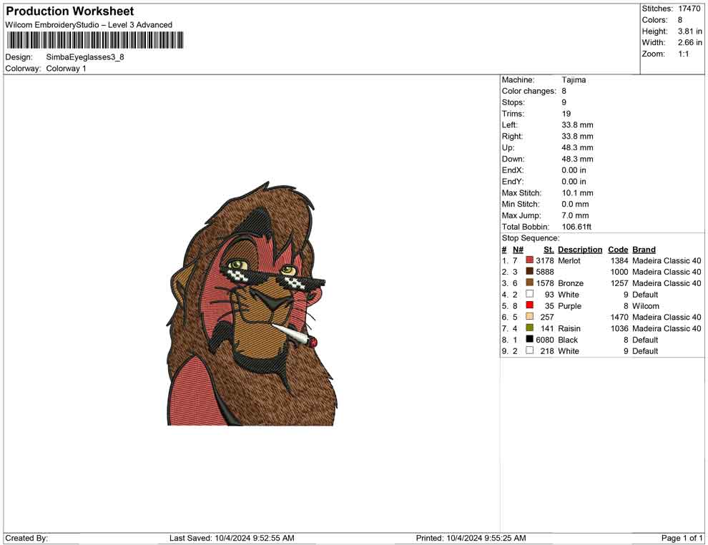This screenshot has width=708, height=545.
Task: Click the Description column header
Action: 580,250
